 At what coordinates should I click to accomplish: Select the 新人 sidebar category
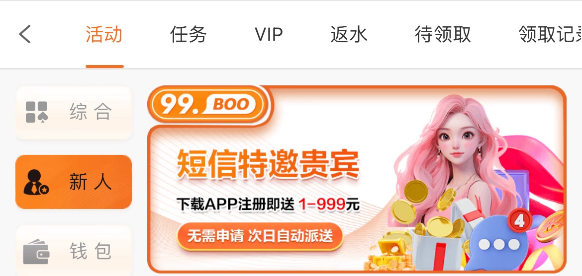point(74,182)
